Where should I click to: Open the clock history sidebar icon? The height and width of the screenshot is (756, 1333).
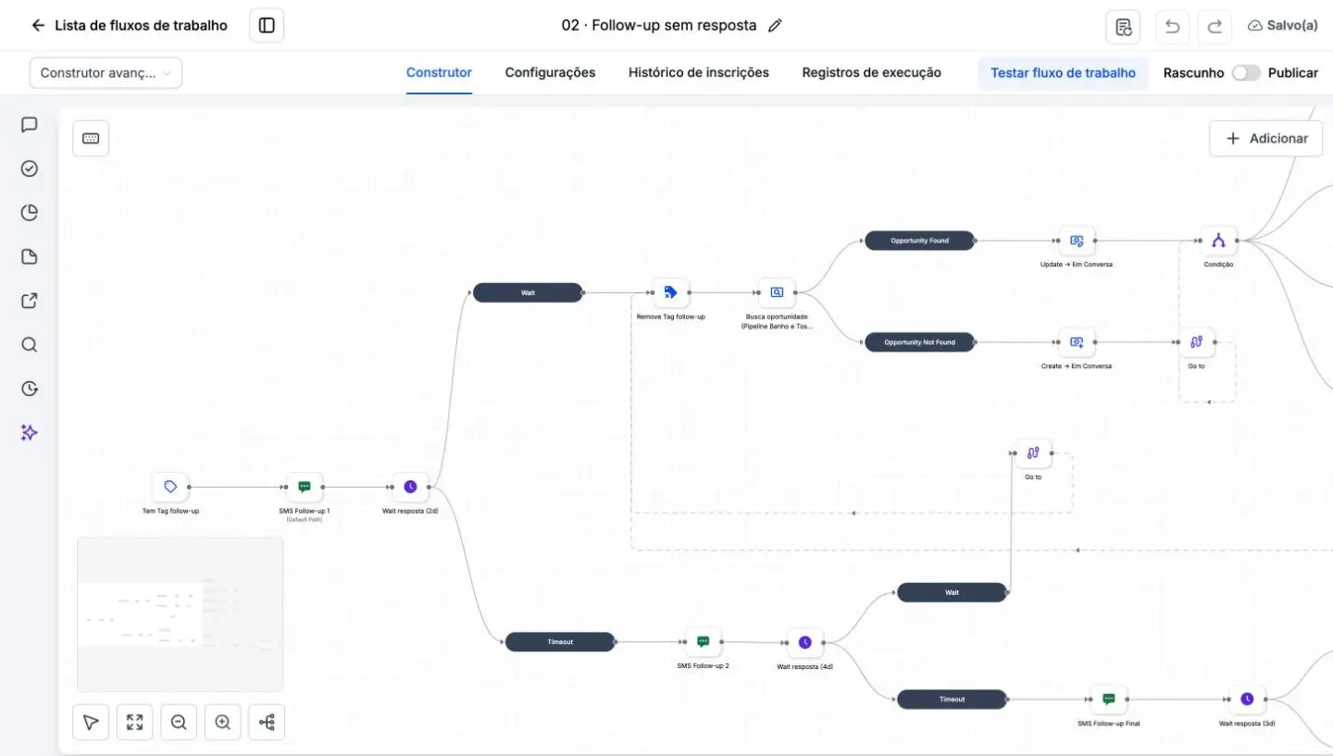[30, 389]
